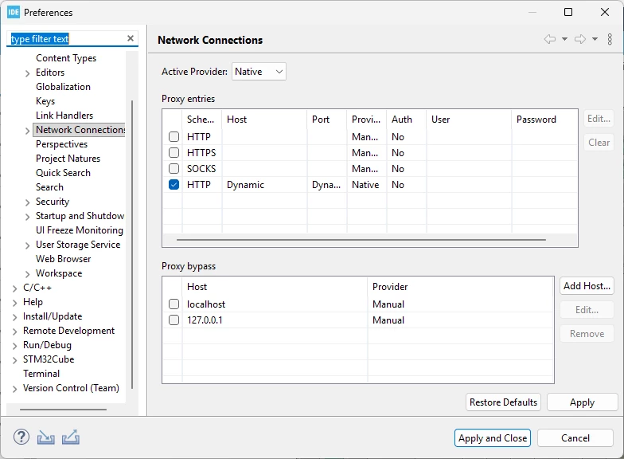The height and width of the screenshot is (459, 624).
Task: Expand the Version Control (Team) node
Action: point(14,389)
